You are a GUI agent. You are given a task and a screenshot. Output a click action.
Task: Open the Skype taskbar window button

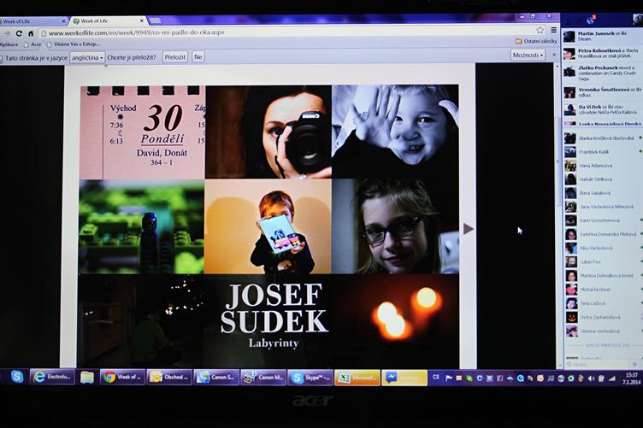[x=310, y=378]
